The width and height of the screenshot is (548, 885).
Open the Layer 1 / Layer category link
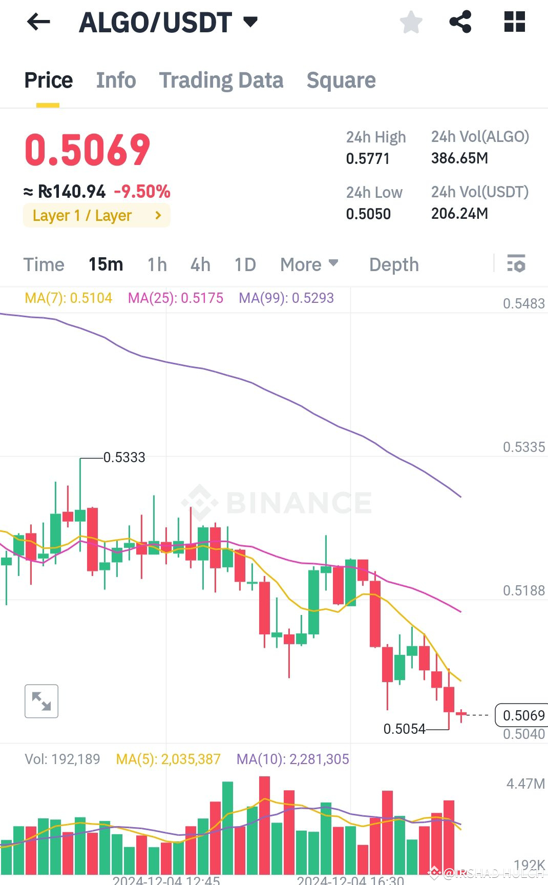(96, 215)
